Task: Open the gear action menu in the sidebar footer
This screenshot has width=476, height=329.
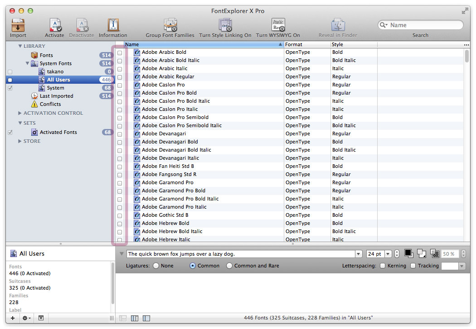Action: (x=26, y=318)
